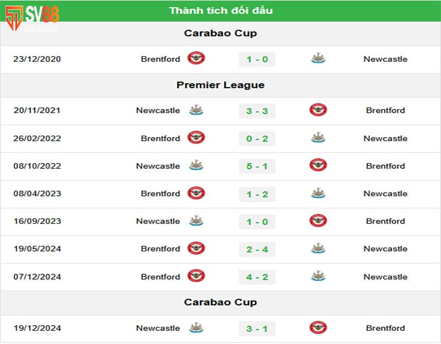Click the date 19/05/2024
The image size is (441, 344).
tap(37, 249)
